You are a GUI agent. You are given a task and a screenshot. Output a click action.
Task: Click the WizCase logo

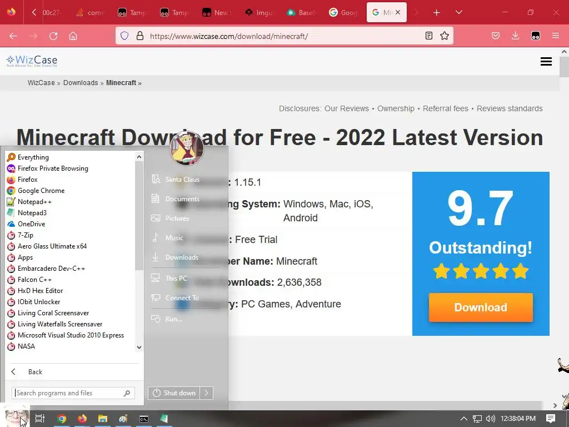click(32, 61)
